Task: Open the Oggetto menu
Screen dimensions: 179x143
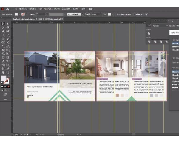Action: pos(32,9)
